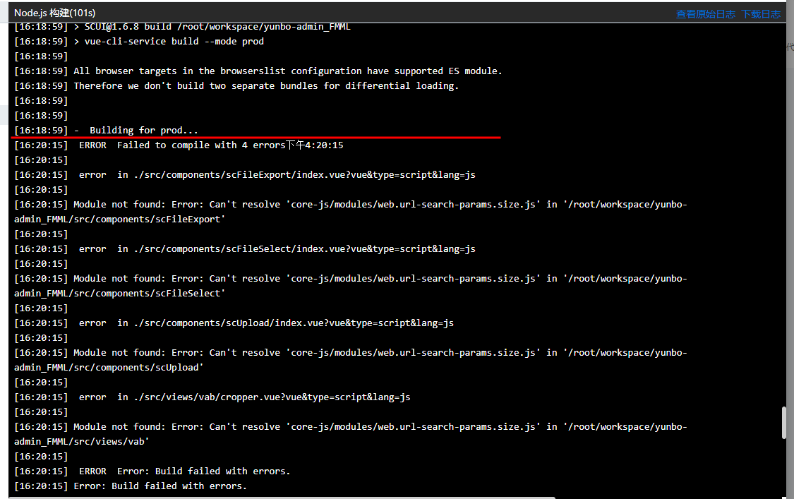Click the 'All browser targets' log line
The width and height of the screenshot is (794, 499).
[x=258, y=71]
